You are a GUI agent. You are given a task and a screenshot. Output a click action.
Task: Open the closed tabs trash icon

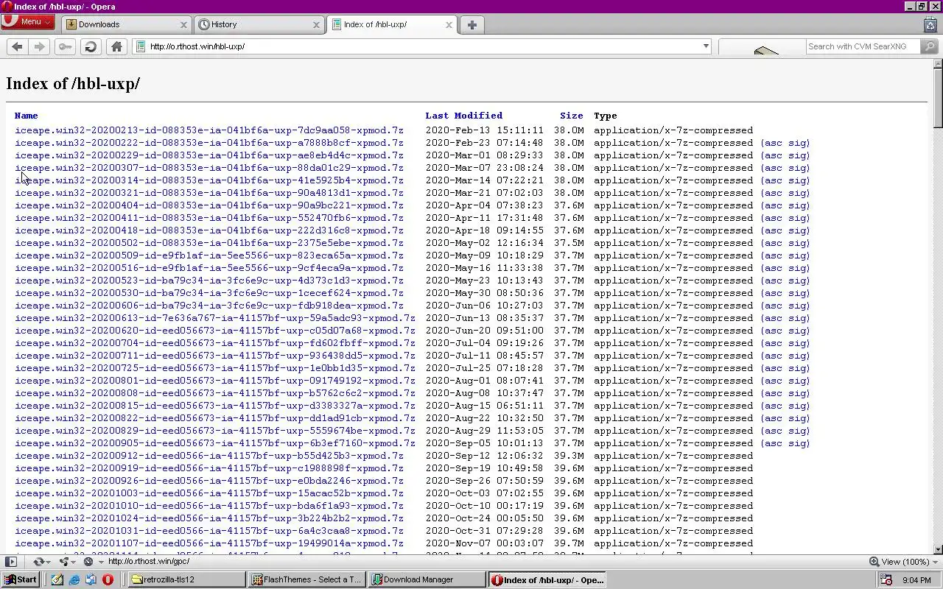coord(930,24)
